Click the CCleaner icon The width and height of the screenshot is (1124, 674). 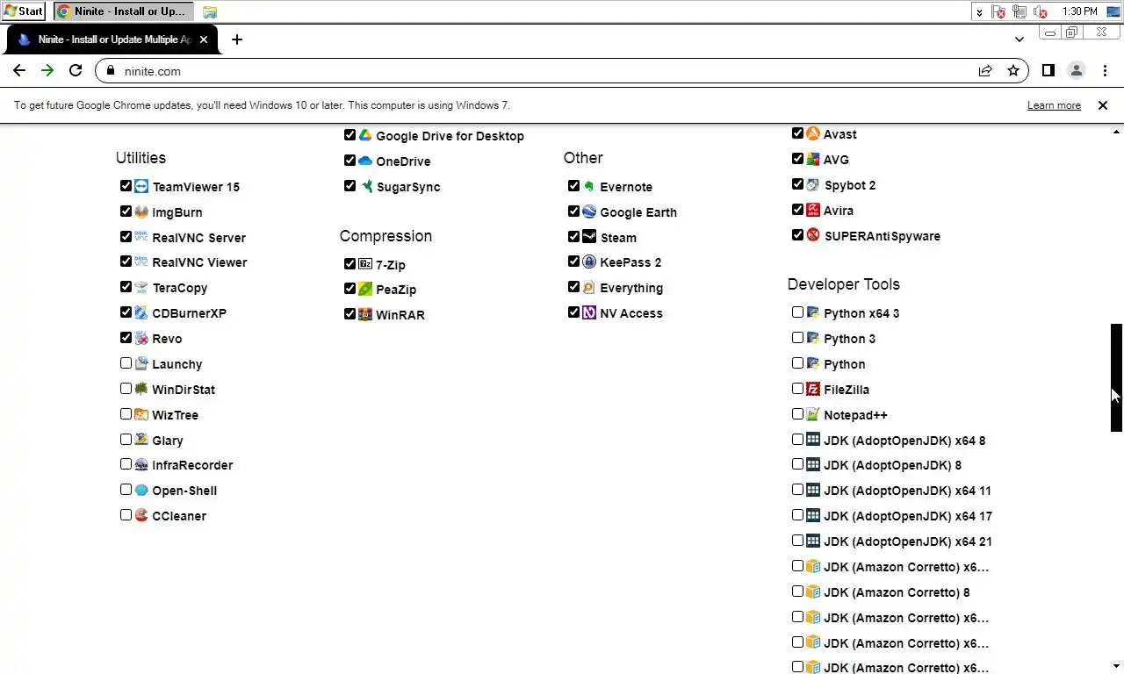(x=141, y=515)
